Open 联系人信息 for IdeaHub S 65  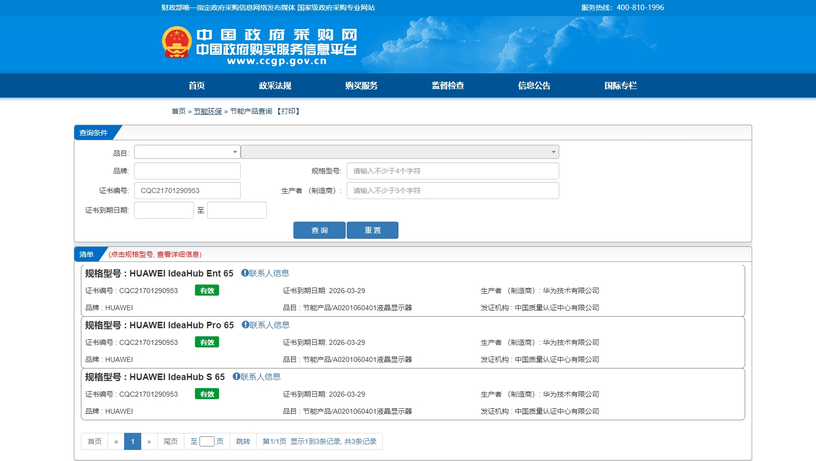click(x=260, y=377)
